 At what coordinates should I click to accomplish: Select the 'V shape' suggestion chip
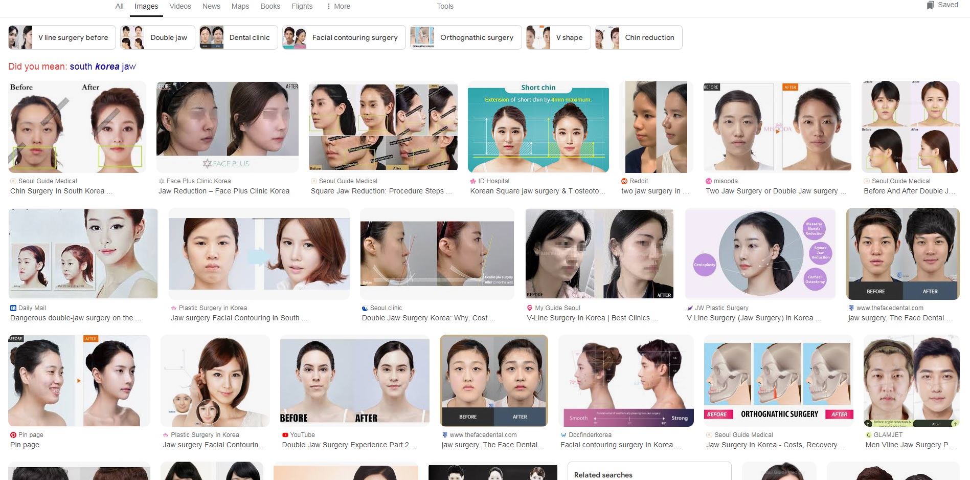[x=558, y=37]
